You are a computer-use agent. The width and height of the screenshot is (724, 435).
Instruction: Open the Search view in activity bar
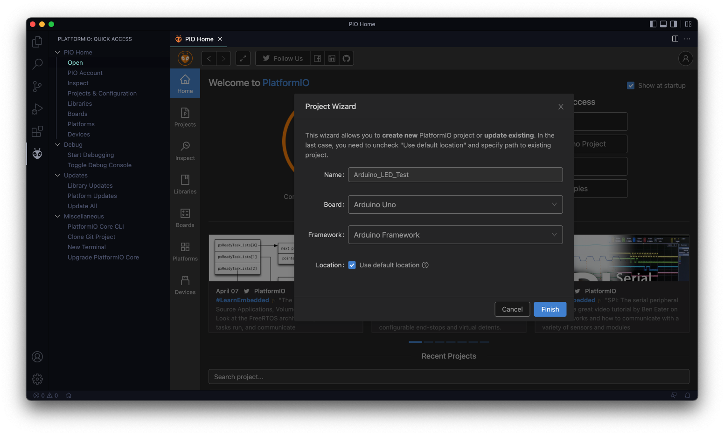37,64
